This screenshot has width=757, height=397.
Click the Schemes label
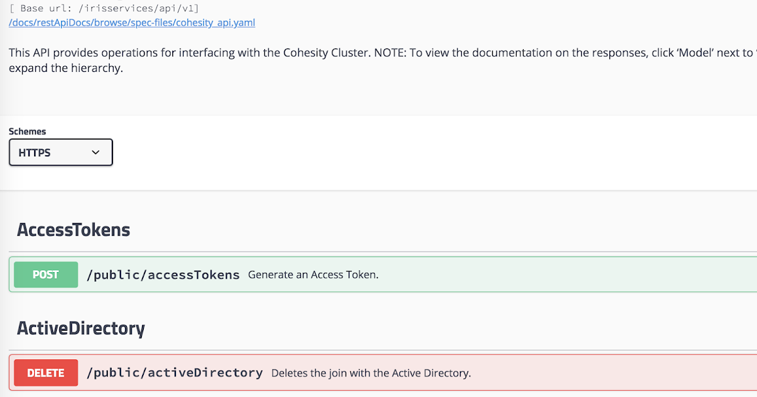[27, 131]
